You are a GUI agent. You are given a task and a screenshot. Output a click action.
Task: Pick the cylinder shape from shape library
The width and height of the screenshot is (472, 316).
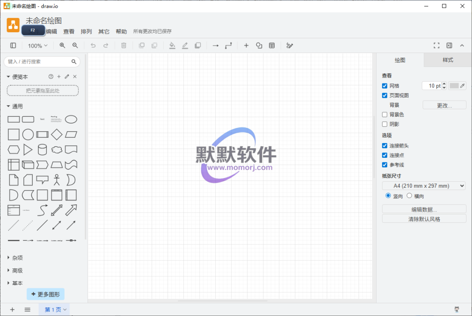pos(42,149)
